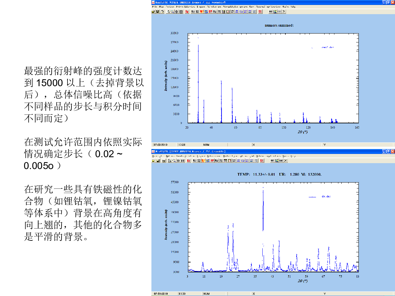Open Help menu in upper WinPLOTR window
395x296 pixels.
point(293,7)
